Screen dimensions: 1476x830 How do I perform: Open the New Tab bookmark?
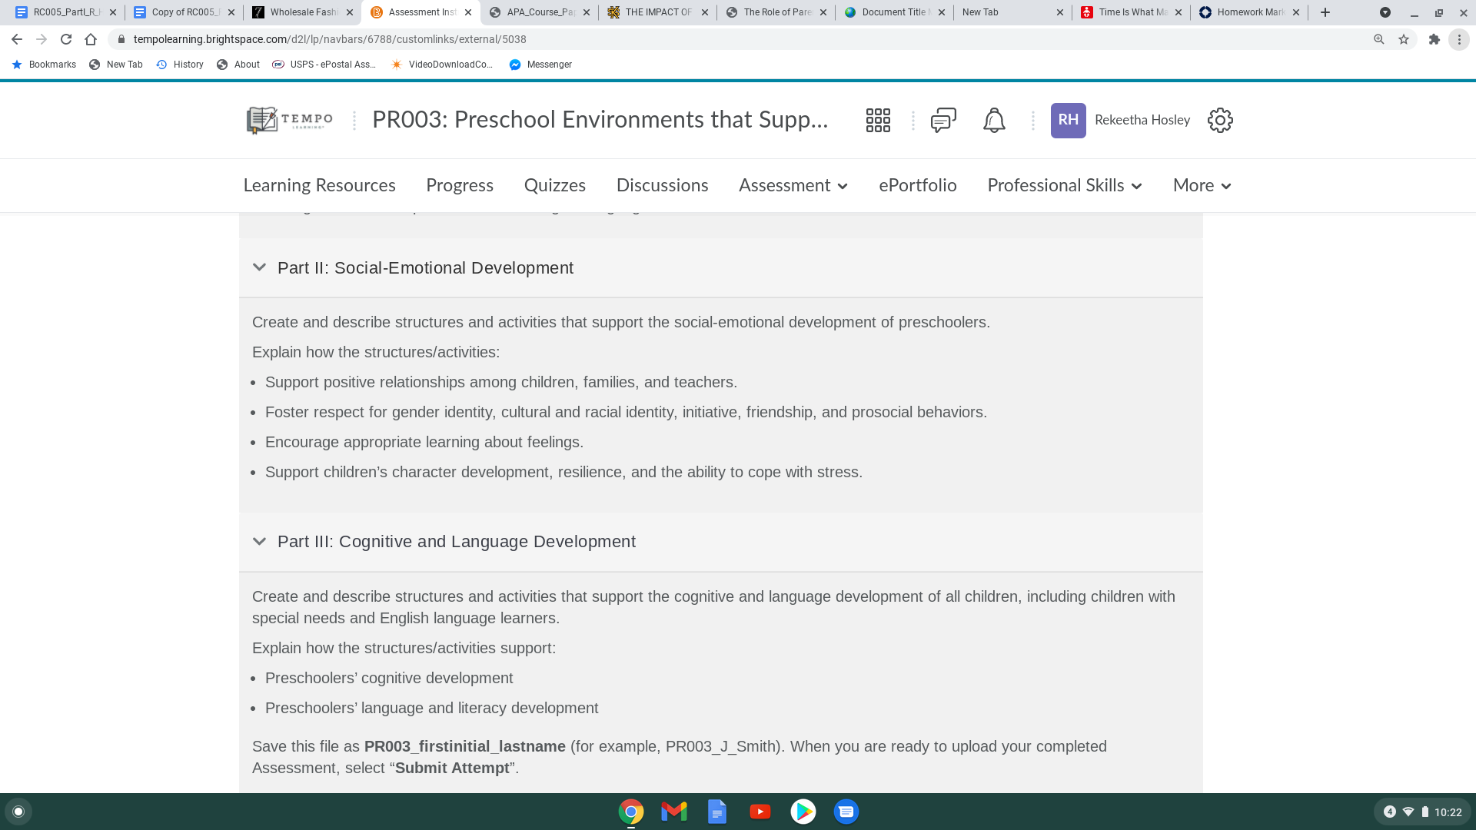coord(116,65)
